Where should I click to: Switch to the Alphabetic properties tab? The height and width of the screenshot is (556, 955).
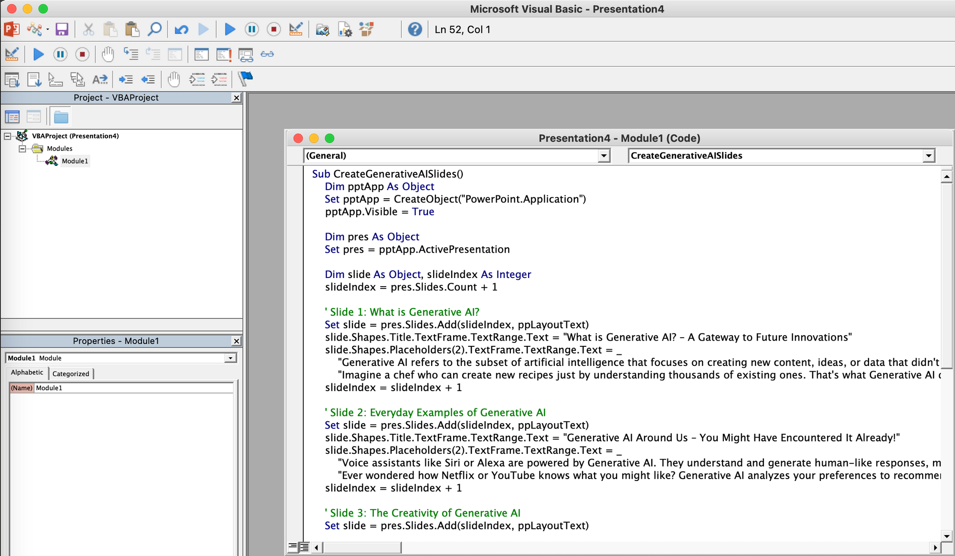(x=27, y=373)
